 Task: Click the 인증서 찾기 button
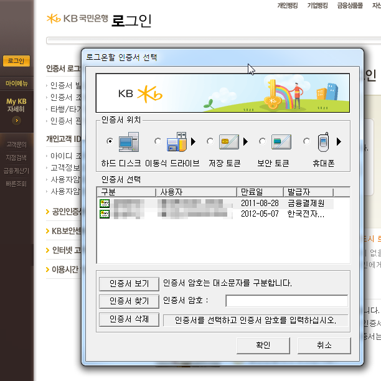129,301
